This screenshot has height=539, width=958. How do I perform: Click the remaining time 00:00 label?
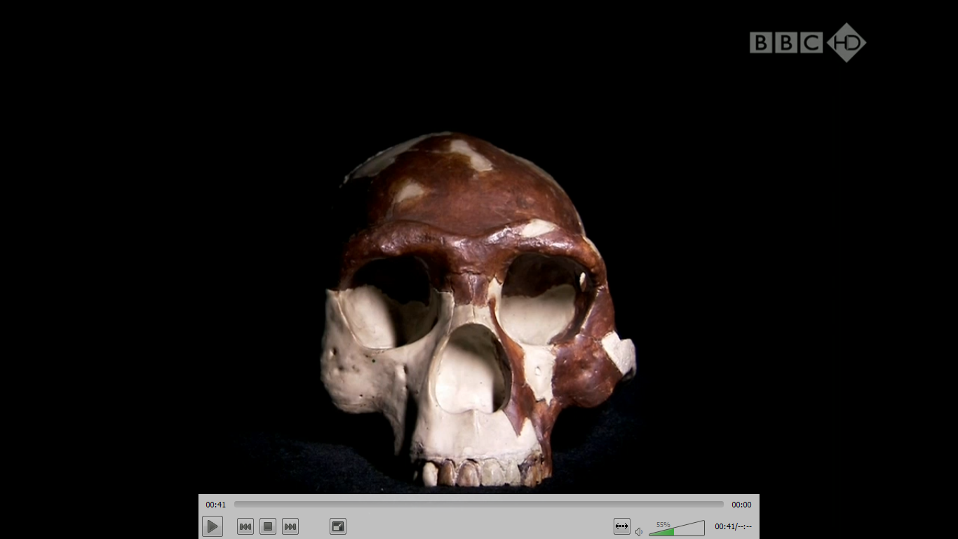tap(741, 505)
